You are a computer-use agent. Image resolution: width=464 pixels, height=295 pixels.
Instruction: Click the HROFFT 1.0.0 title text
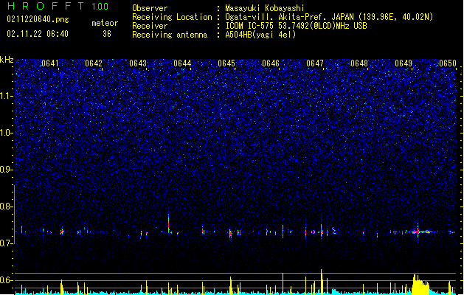[58, 6]
